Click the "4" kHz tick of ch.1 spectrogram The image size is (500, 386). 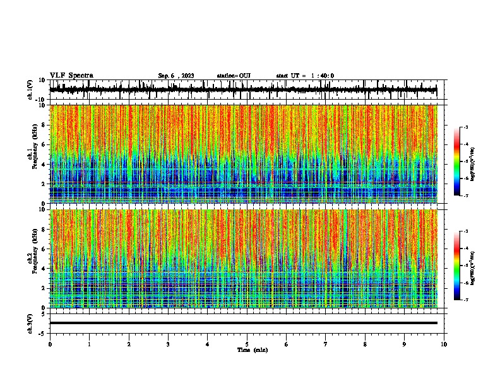[44, 165]
